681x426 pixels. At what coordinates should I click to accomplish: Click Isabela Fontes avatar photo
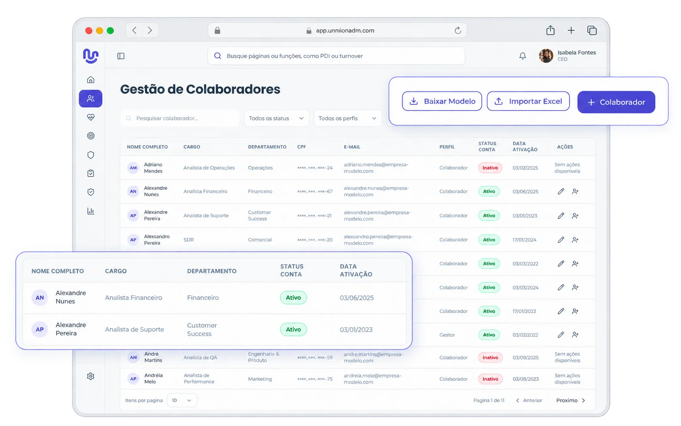point(546,56)
